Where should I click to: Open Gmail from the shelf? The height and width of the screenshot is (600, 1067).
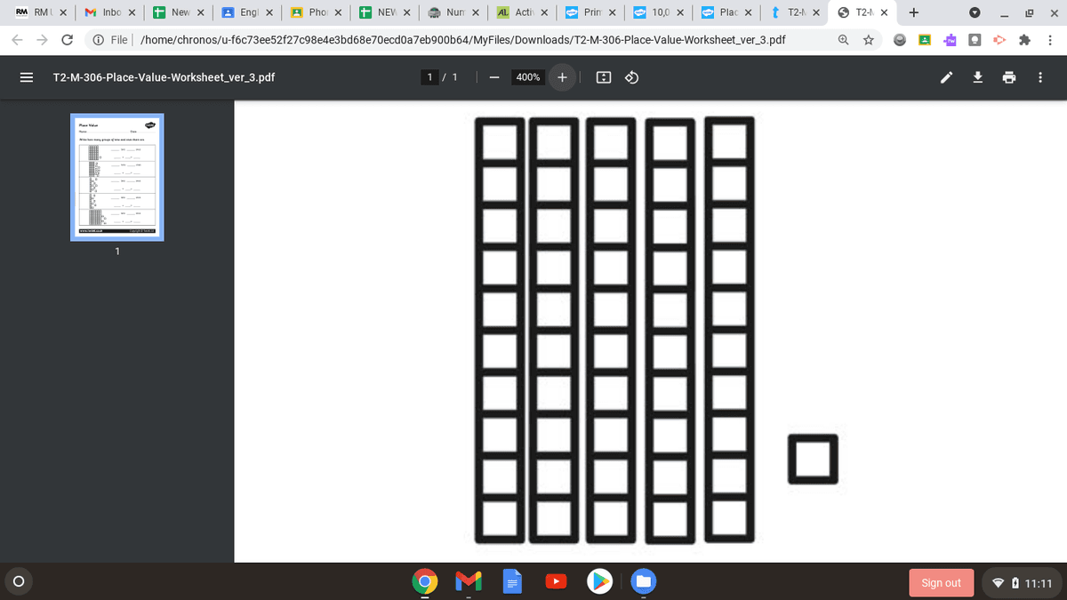469,582
